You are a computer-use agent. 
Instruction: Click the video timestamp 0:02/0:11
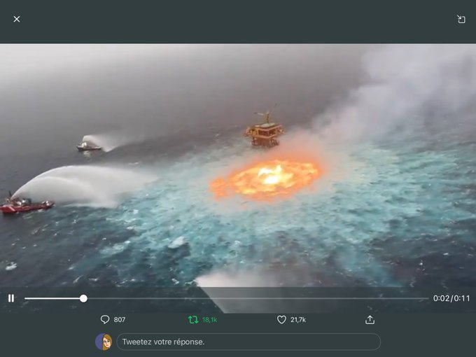pyautogui.click(x=451, y=298)
